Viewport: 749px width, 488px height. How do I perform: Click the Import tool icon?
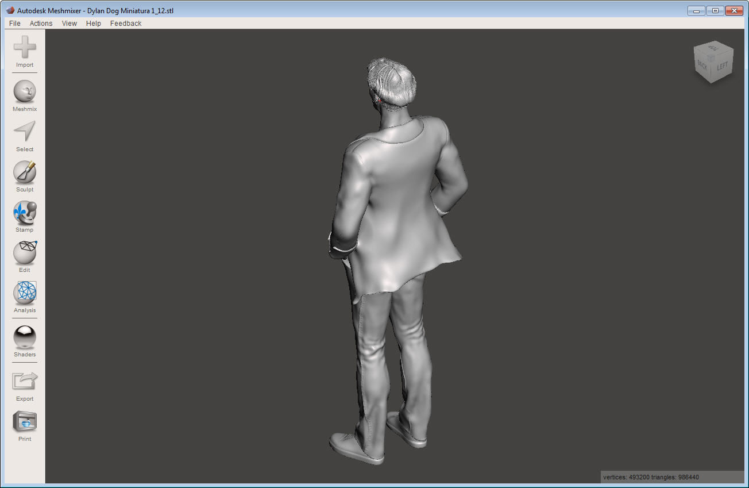click(25, 47)
